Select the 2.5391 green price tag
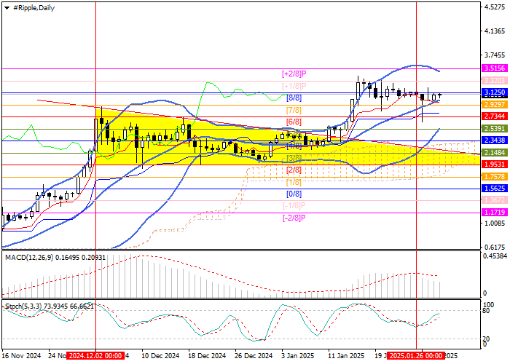 point(494,128)
